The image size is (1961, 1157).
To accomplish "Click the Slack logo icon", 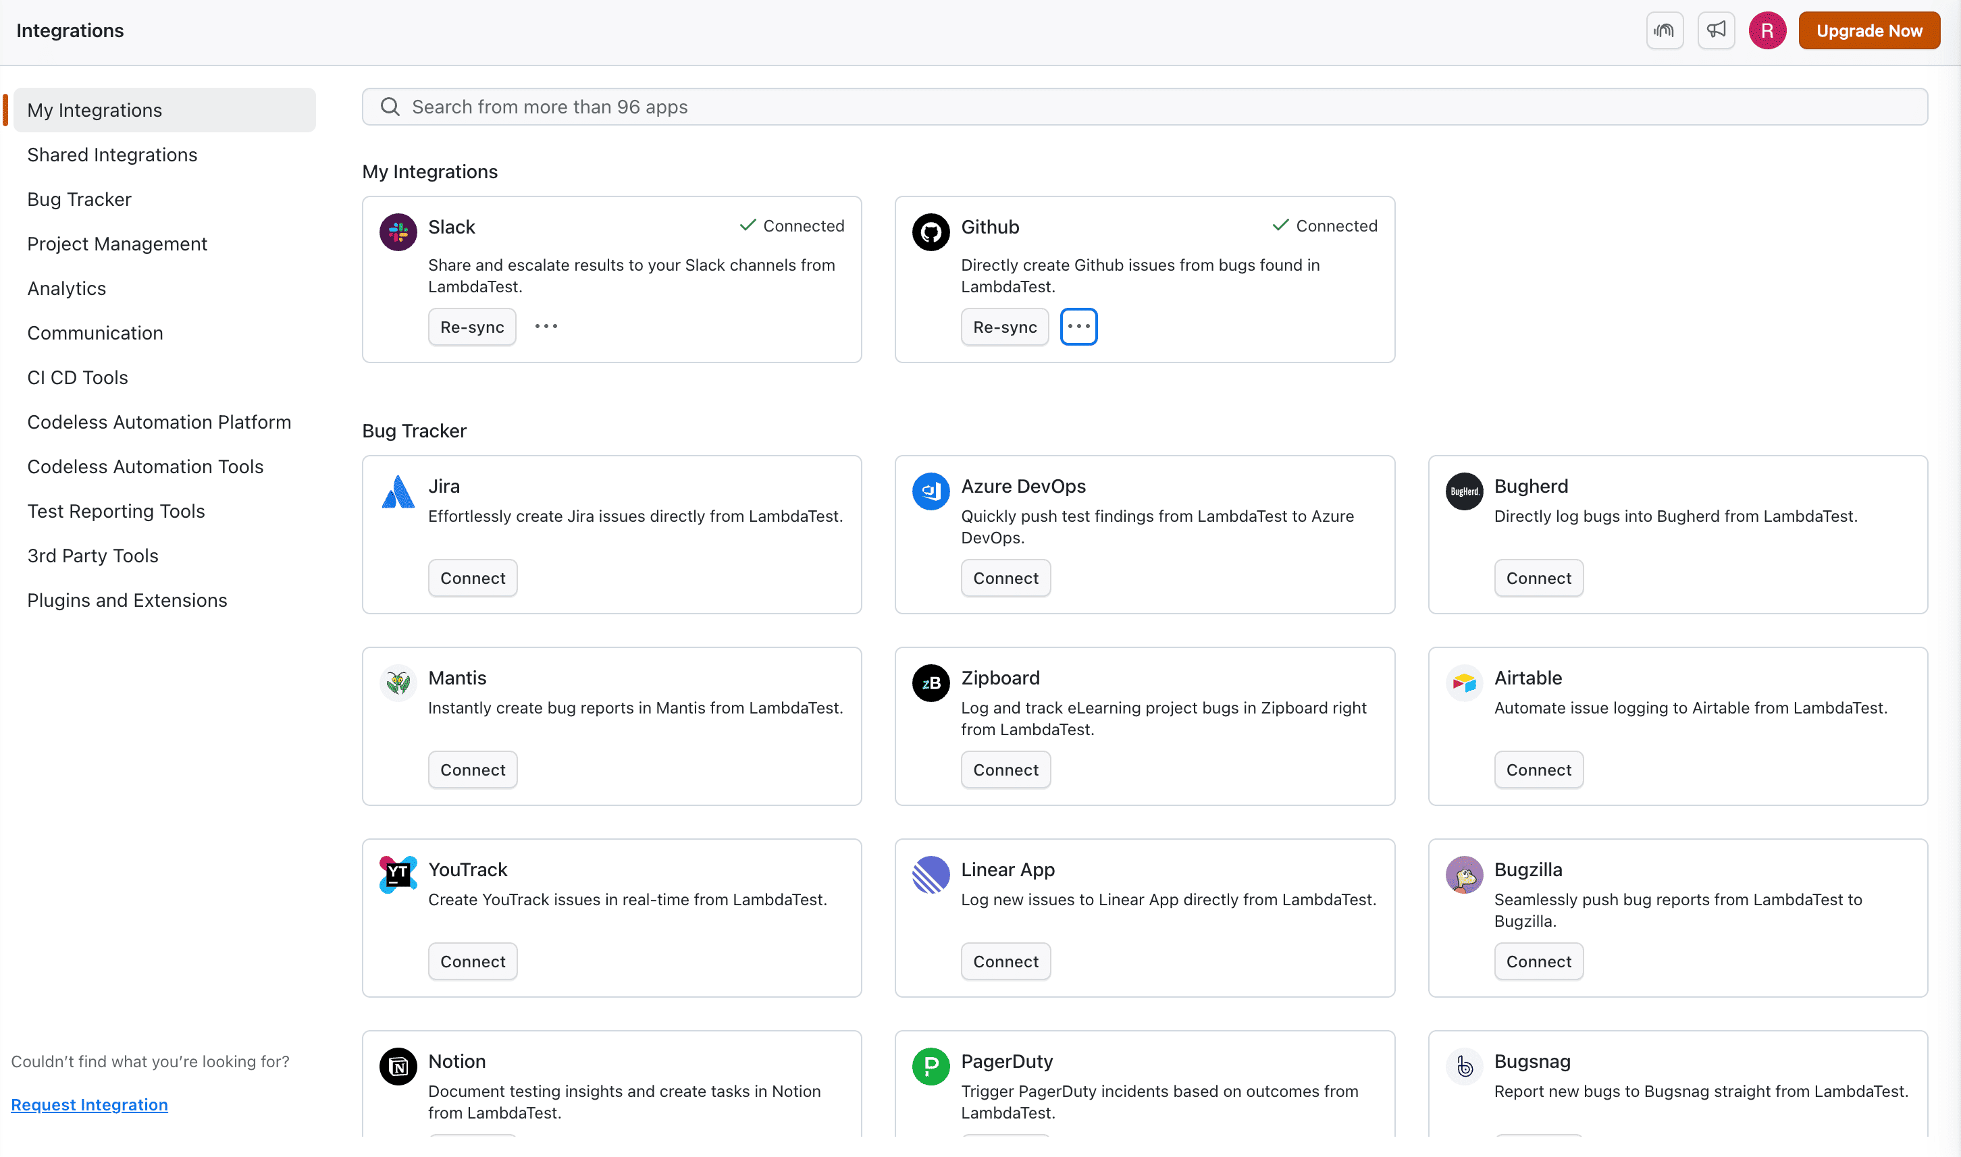I will coord(398,232).
